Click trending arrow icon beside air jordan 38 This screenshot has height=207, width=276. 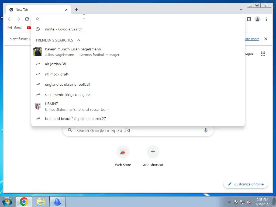[38, 64]
